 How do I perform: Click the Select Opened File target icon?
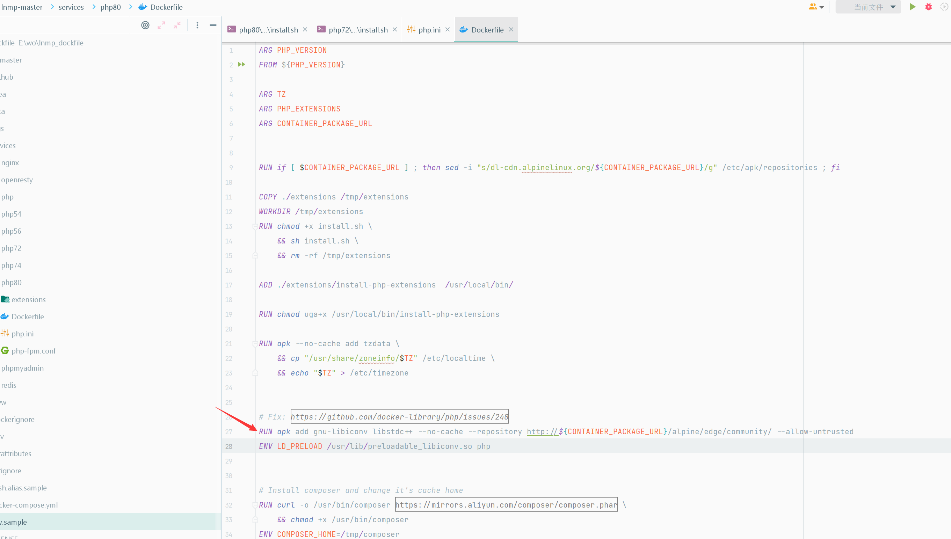[x=145, y=25]
